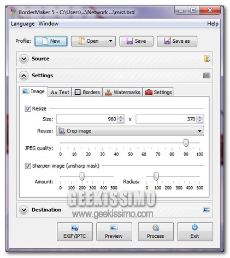This screenshot has height=258, width=230.
Task: Click the Preview button icon
Action: 114,227
